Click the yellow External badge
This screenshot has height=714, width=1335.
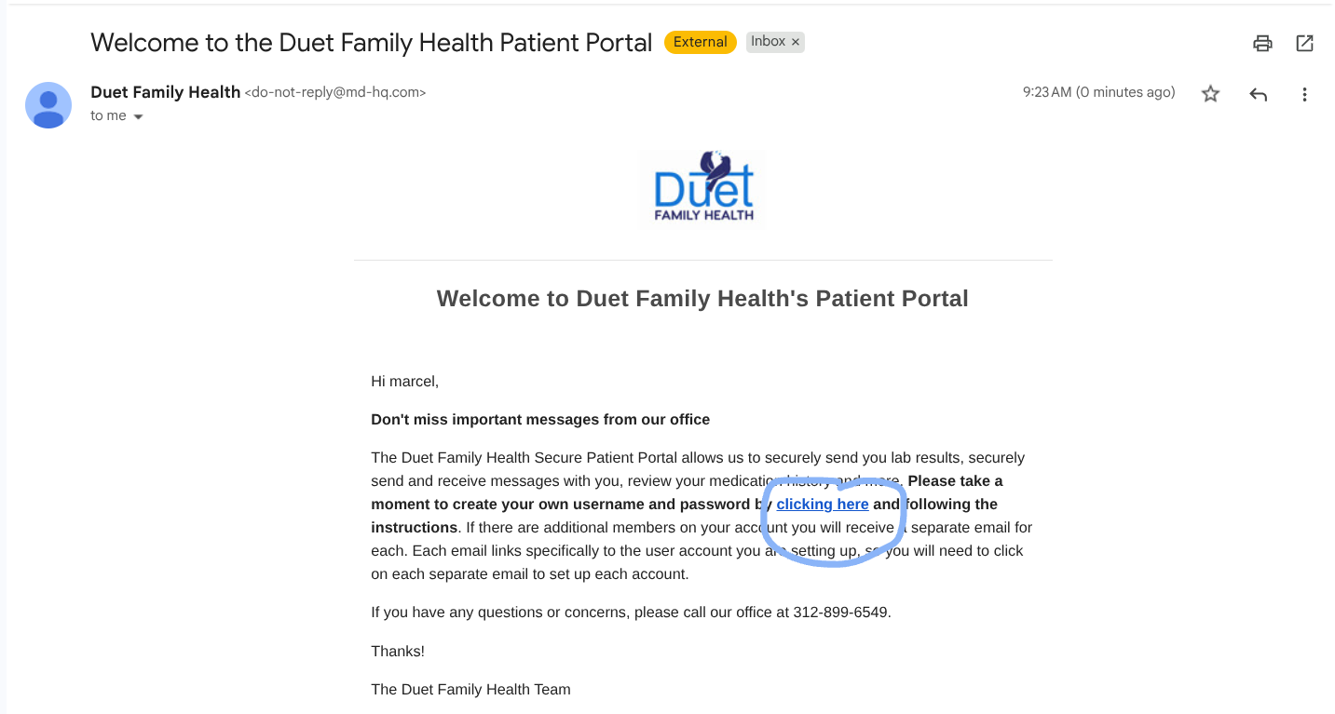point(700,42)
